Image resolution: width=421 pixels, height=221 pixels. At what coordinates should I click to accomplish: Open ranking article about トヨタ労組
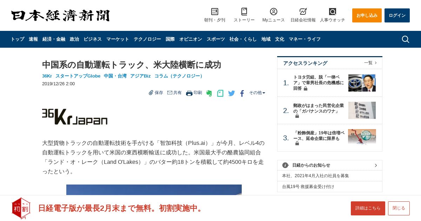click(x=319, y=83)
